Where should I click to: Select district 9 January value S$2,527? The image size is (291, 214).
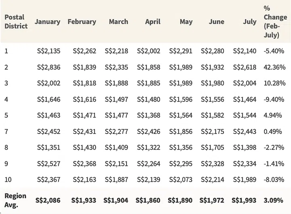point(48,163)
